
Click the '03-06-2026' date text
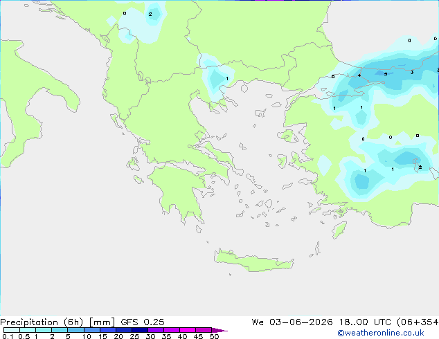click(301, 322)
